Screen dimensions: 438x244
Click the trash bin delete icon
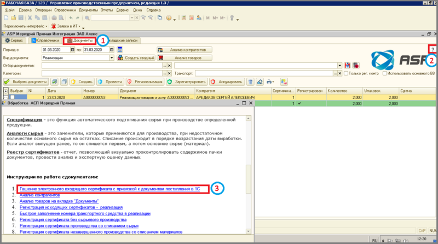[x=250, y=82]
